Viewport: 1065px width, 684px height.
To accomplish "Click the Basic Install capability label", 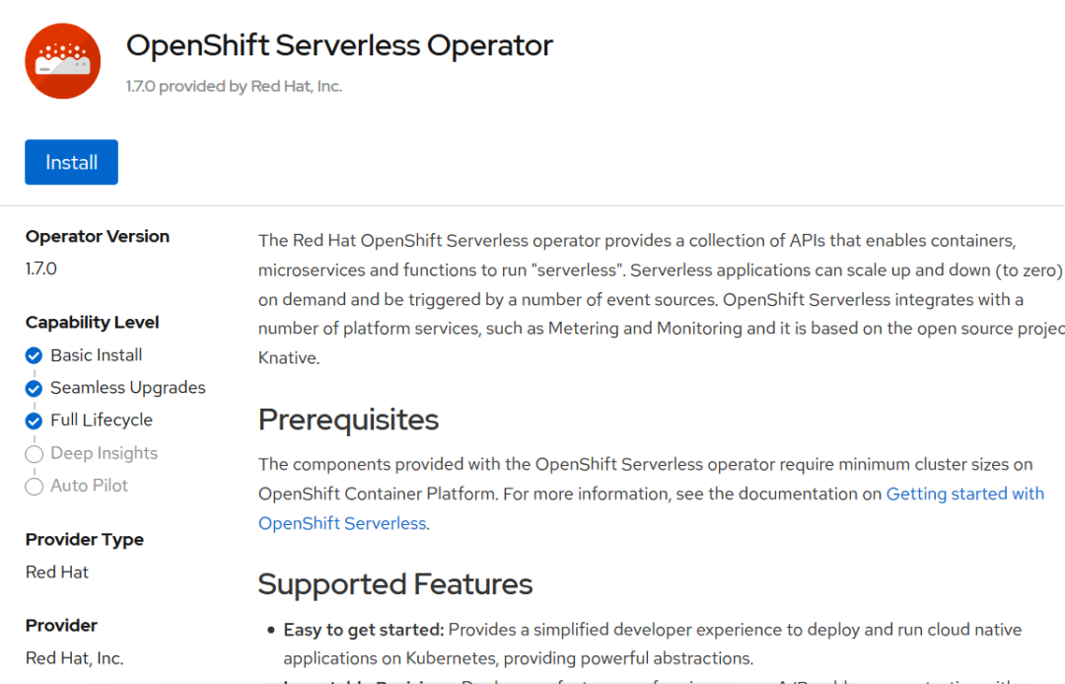I will [x=97, y=355].
